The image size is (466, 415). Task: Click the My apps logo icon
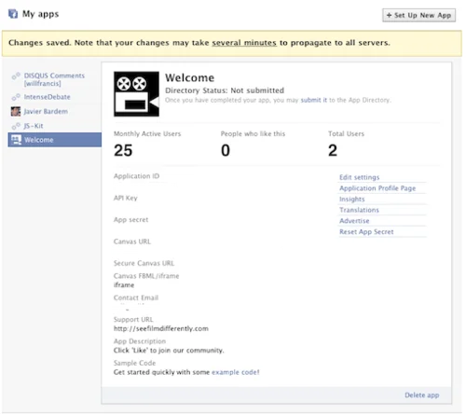(x=13, y=14)
